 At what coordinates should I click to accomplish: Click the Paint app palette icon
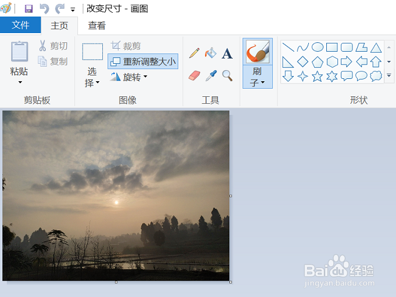6,8
